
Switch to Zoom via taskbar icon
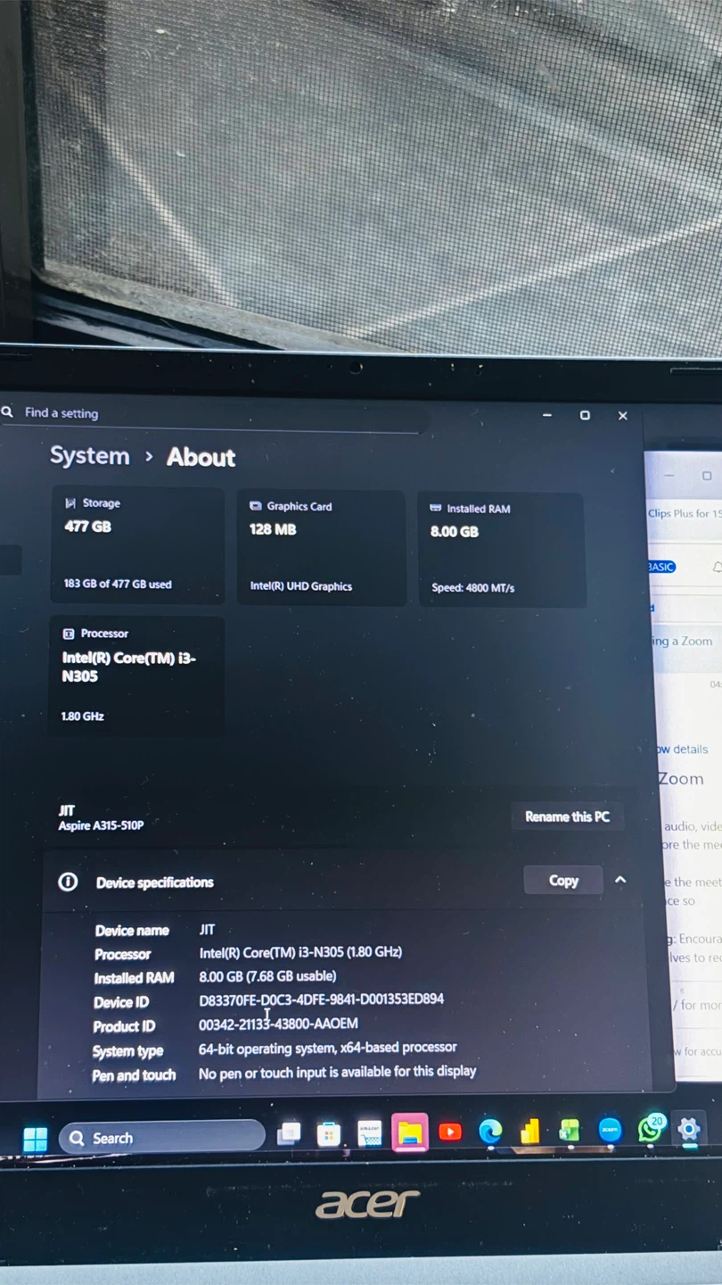tap(610, 1130)
